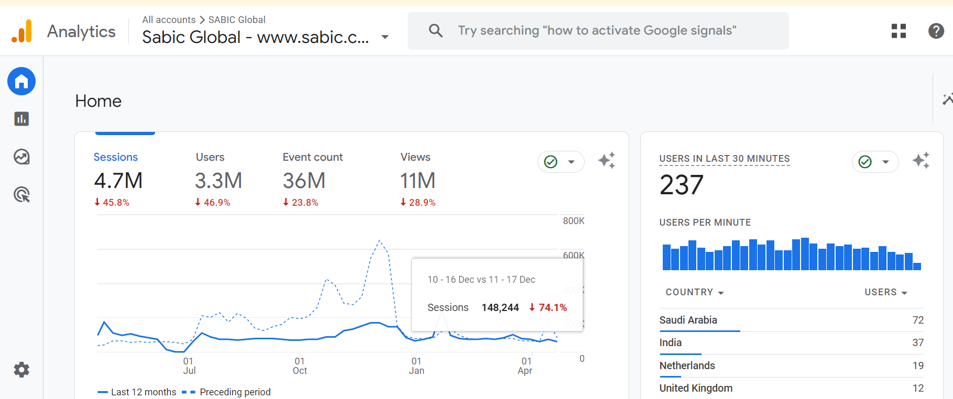Click the Netherlands country row
The image size is (953, 399).
tap(792, 365)
